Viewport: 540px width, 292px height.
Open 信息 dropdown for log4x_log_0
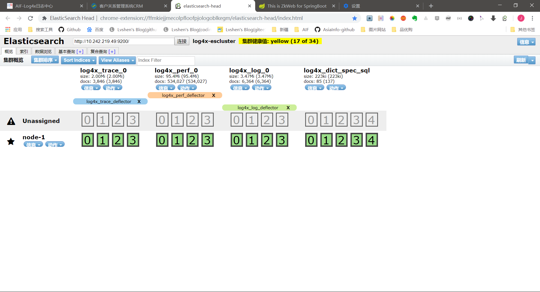click(x=240, y=88)
